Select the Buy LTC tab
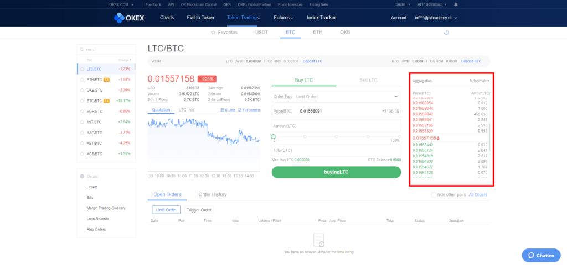This screenshot has height=265, width=567. (x=304, y=80)
